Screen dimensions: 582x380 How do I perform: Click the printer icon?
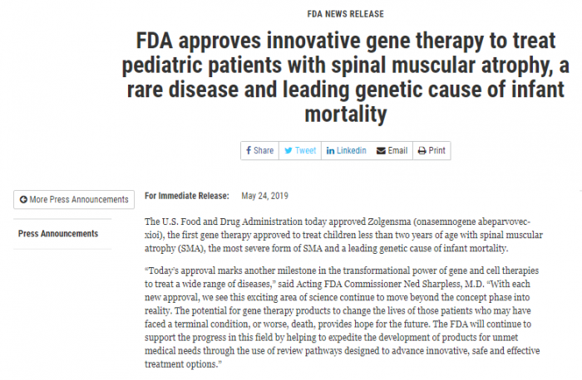[x=422, y=151]
